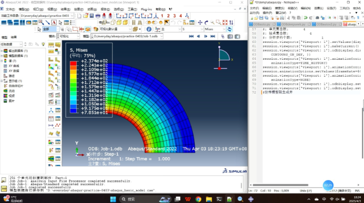Open 运行(R) menu in Notepad++
This screenshot has width=364, height=203.
pos(254,13)
